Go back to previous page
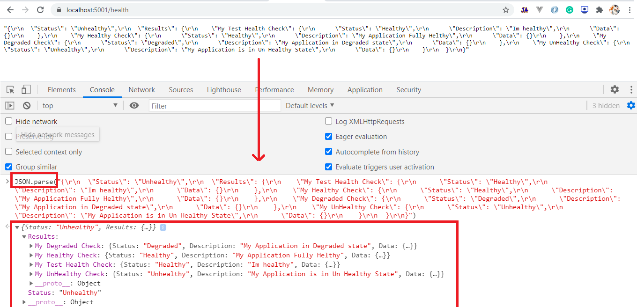This screenshot has height=307, width=637. [x=10, y=10]
